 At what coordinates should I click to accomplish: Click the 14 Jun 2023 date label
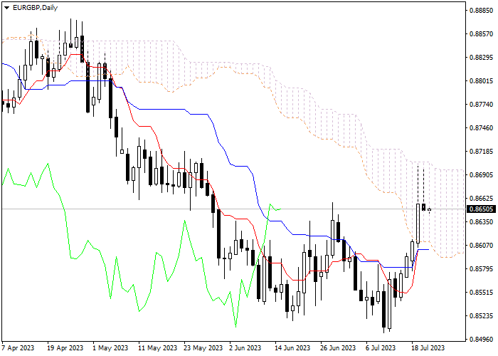(x=292, y=348)
